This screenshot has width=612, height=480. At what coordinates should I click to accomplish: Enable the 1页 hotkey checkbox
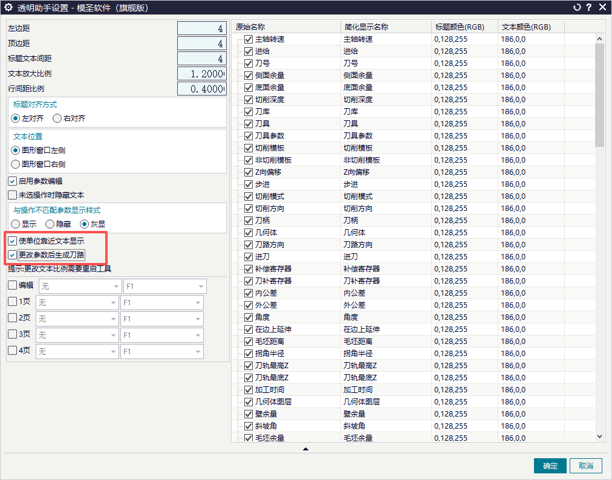coord(13,302)
